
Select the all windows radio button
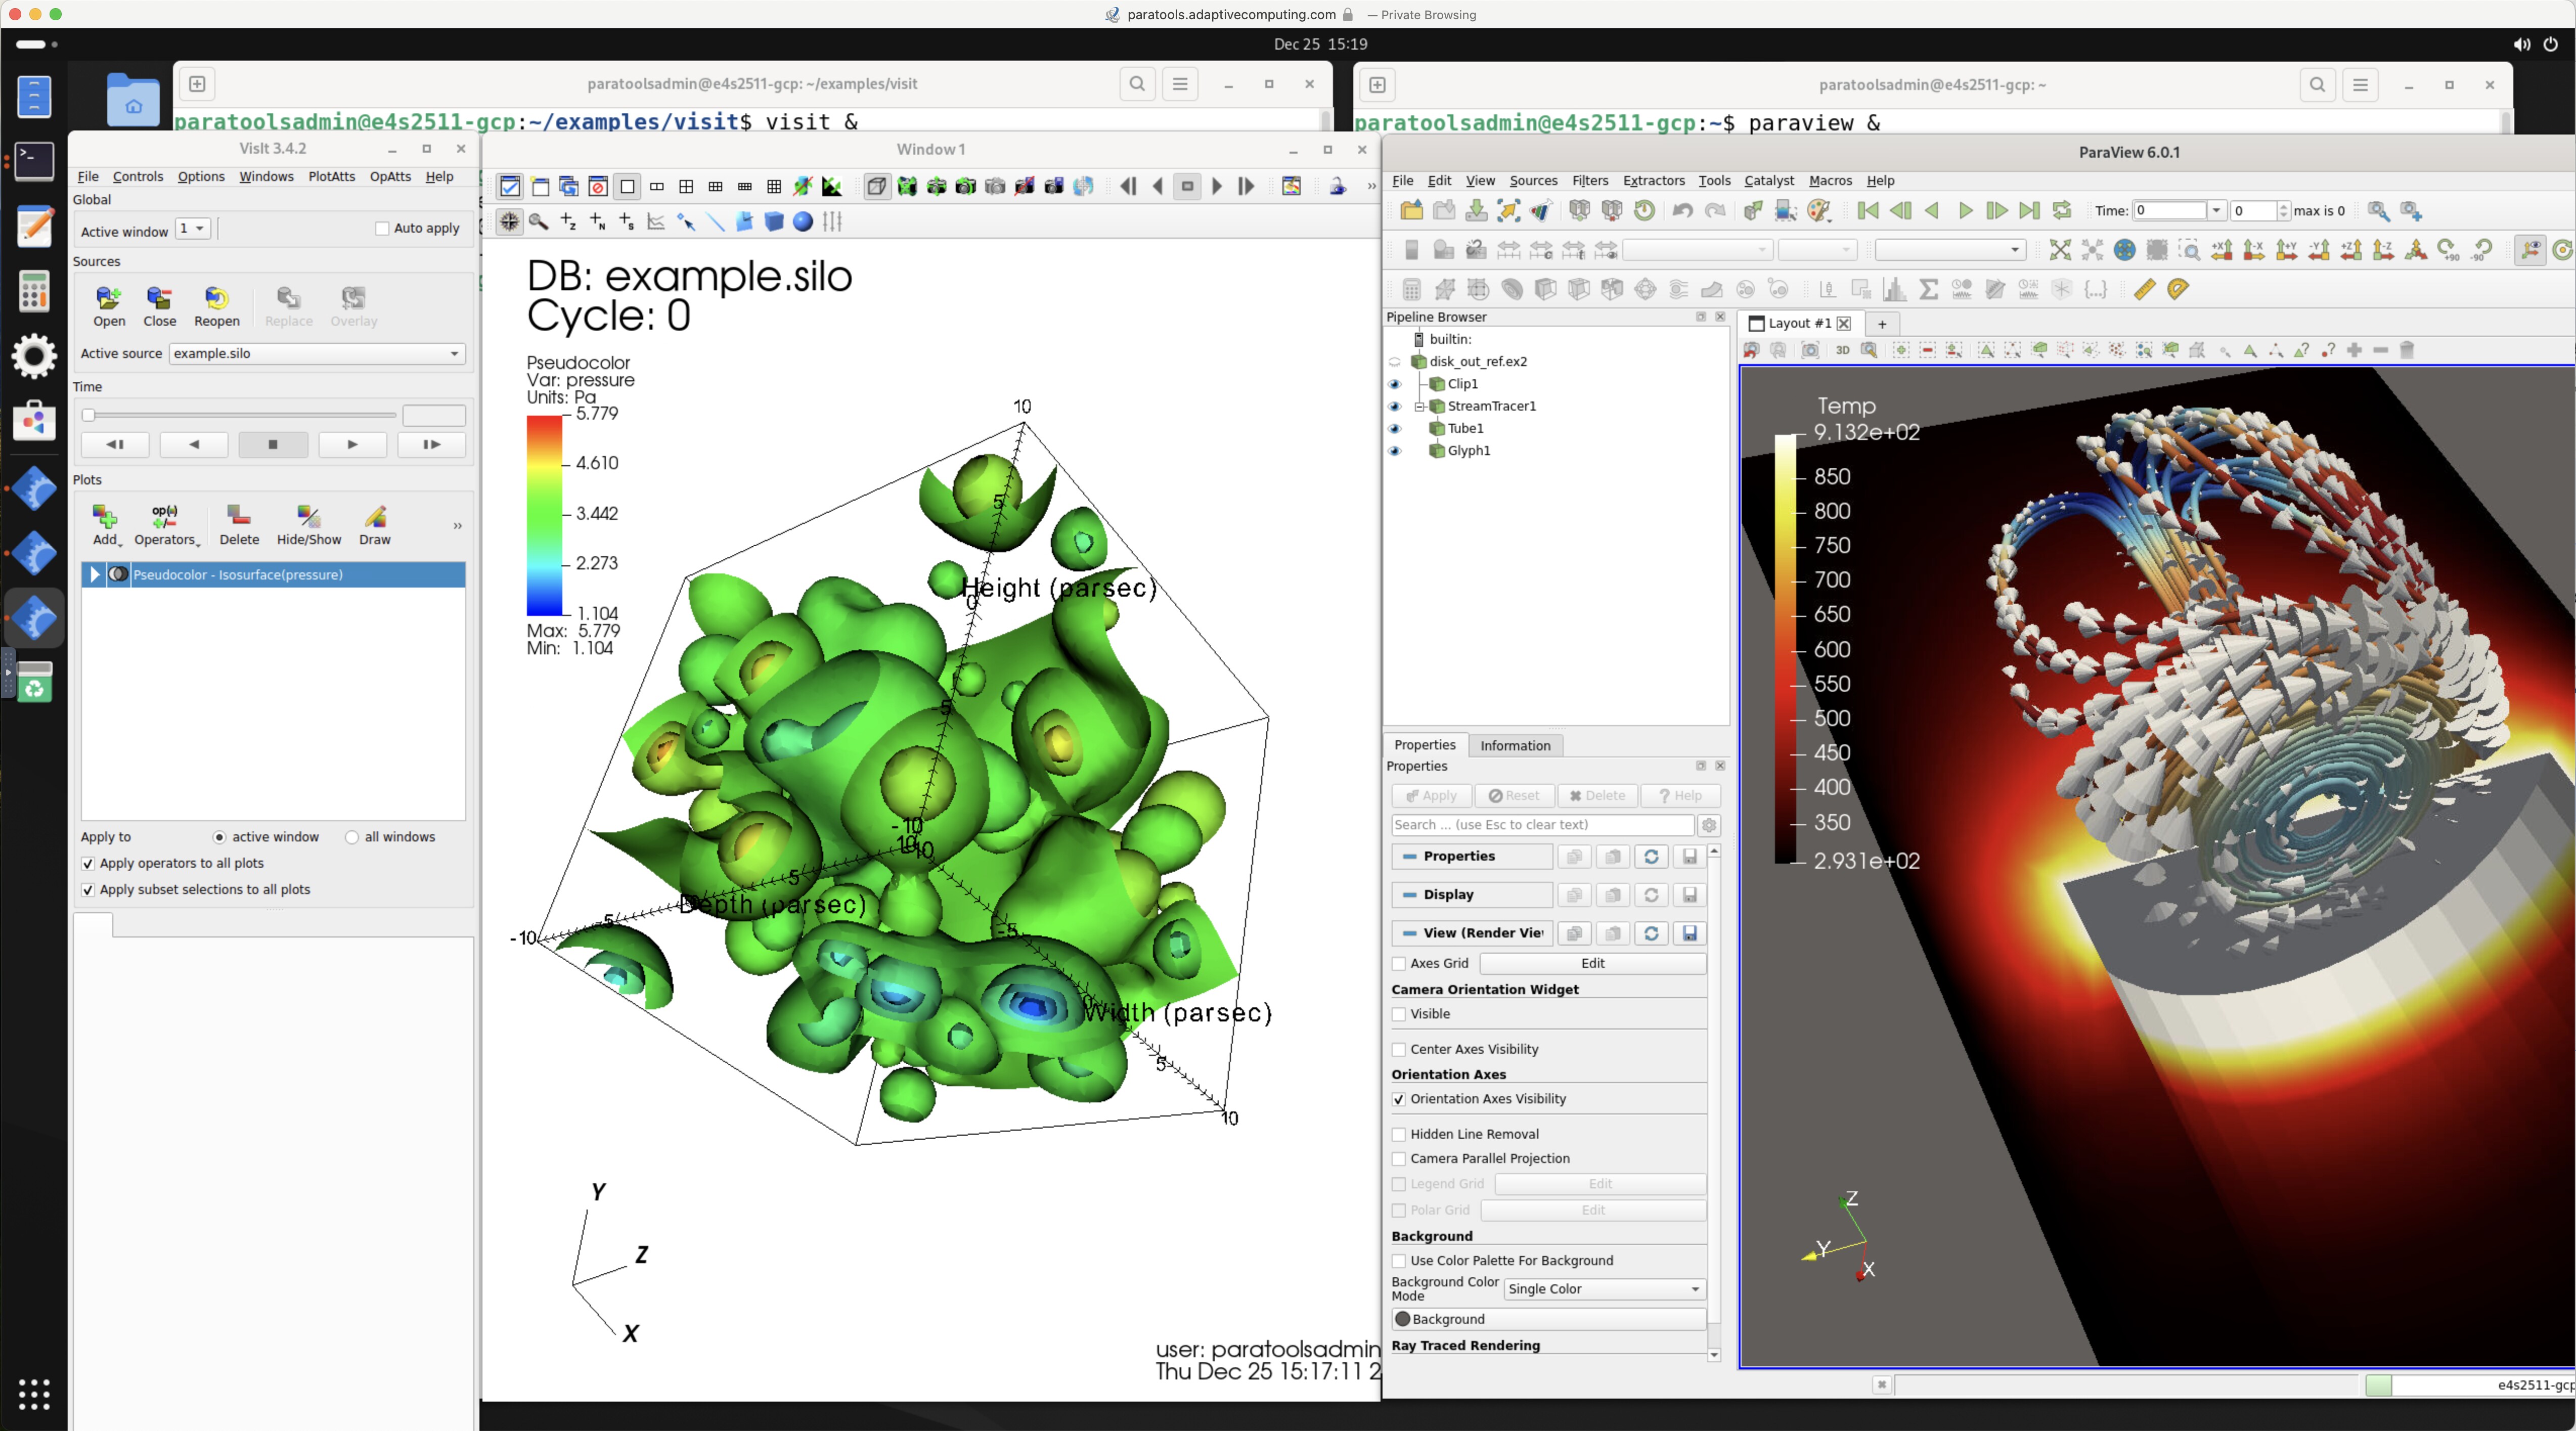[x=352, y=837]
